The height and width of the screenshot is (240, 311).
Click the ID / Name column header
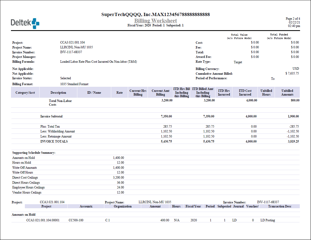(94, 93)
